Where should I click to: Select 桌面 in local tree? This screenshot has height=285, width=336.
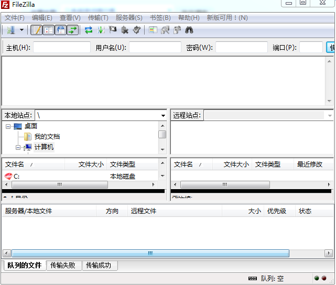[31, 126]
